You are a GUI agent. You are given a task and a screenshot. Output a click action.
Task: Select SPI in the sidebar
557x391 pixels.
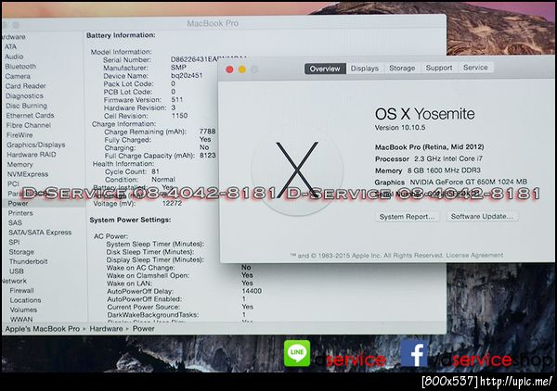(x=14, y=242)
